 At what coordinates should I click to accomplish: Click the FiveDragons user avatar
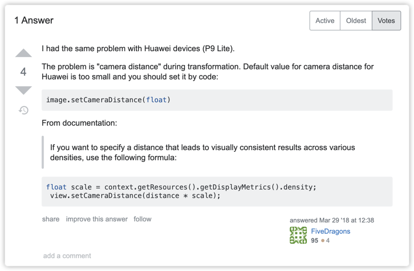pyautogui.click(x=298, y=235)
